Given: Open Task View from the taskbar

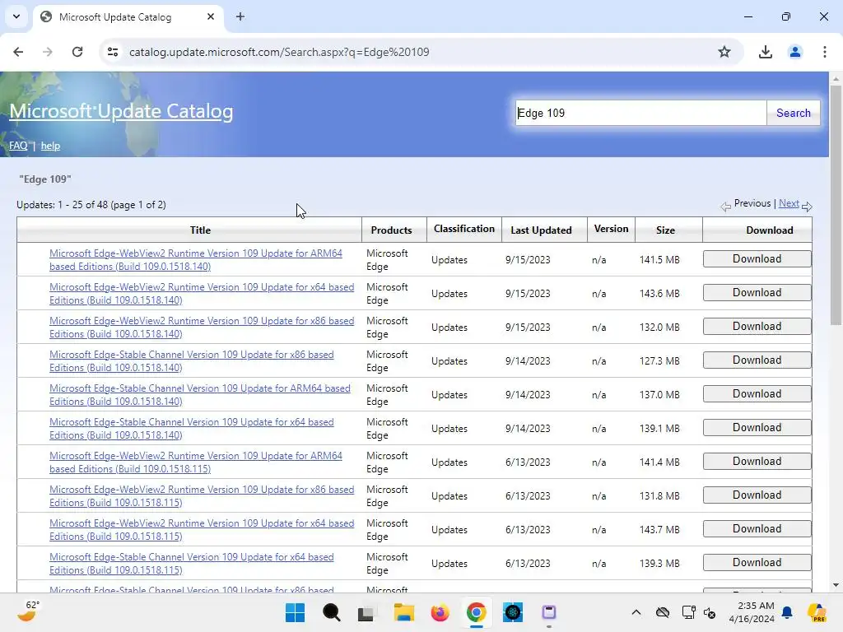Looking at the screenshot, I should 366,612.
